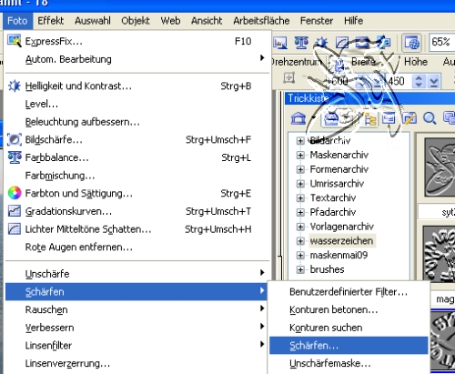The height and width of the screenshot is (374, 455).
Task: Select the Farbbalance menu entry
Action: tap(137, 157)
